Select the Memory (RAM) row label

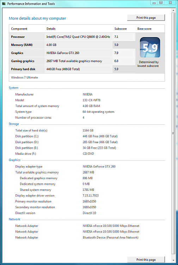tap(22, 45)
